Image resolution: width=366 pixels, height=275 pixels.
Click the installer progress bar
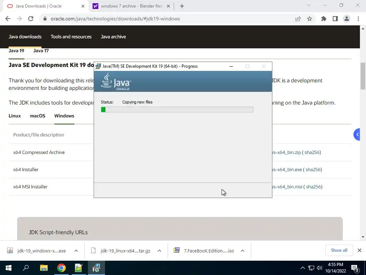[x=177, y=110]
